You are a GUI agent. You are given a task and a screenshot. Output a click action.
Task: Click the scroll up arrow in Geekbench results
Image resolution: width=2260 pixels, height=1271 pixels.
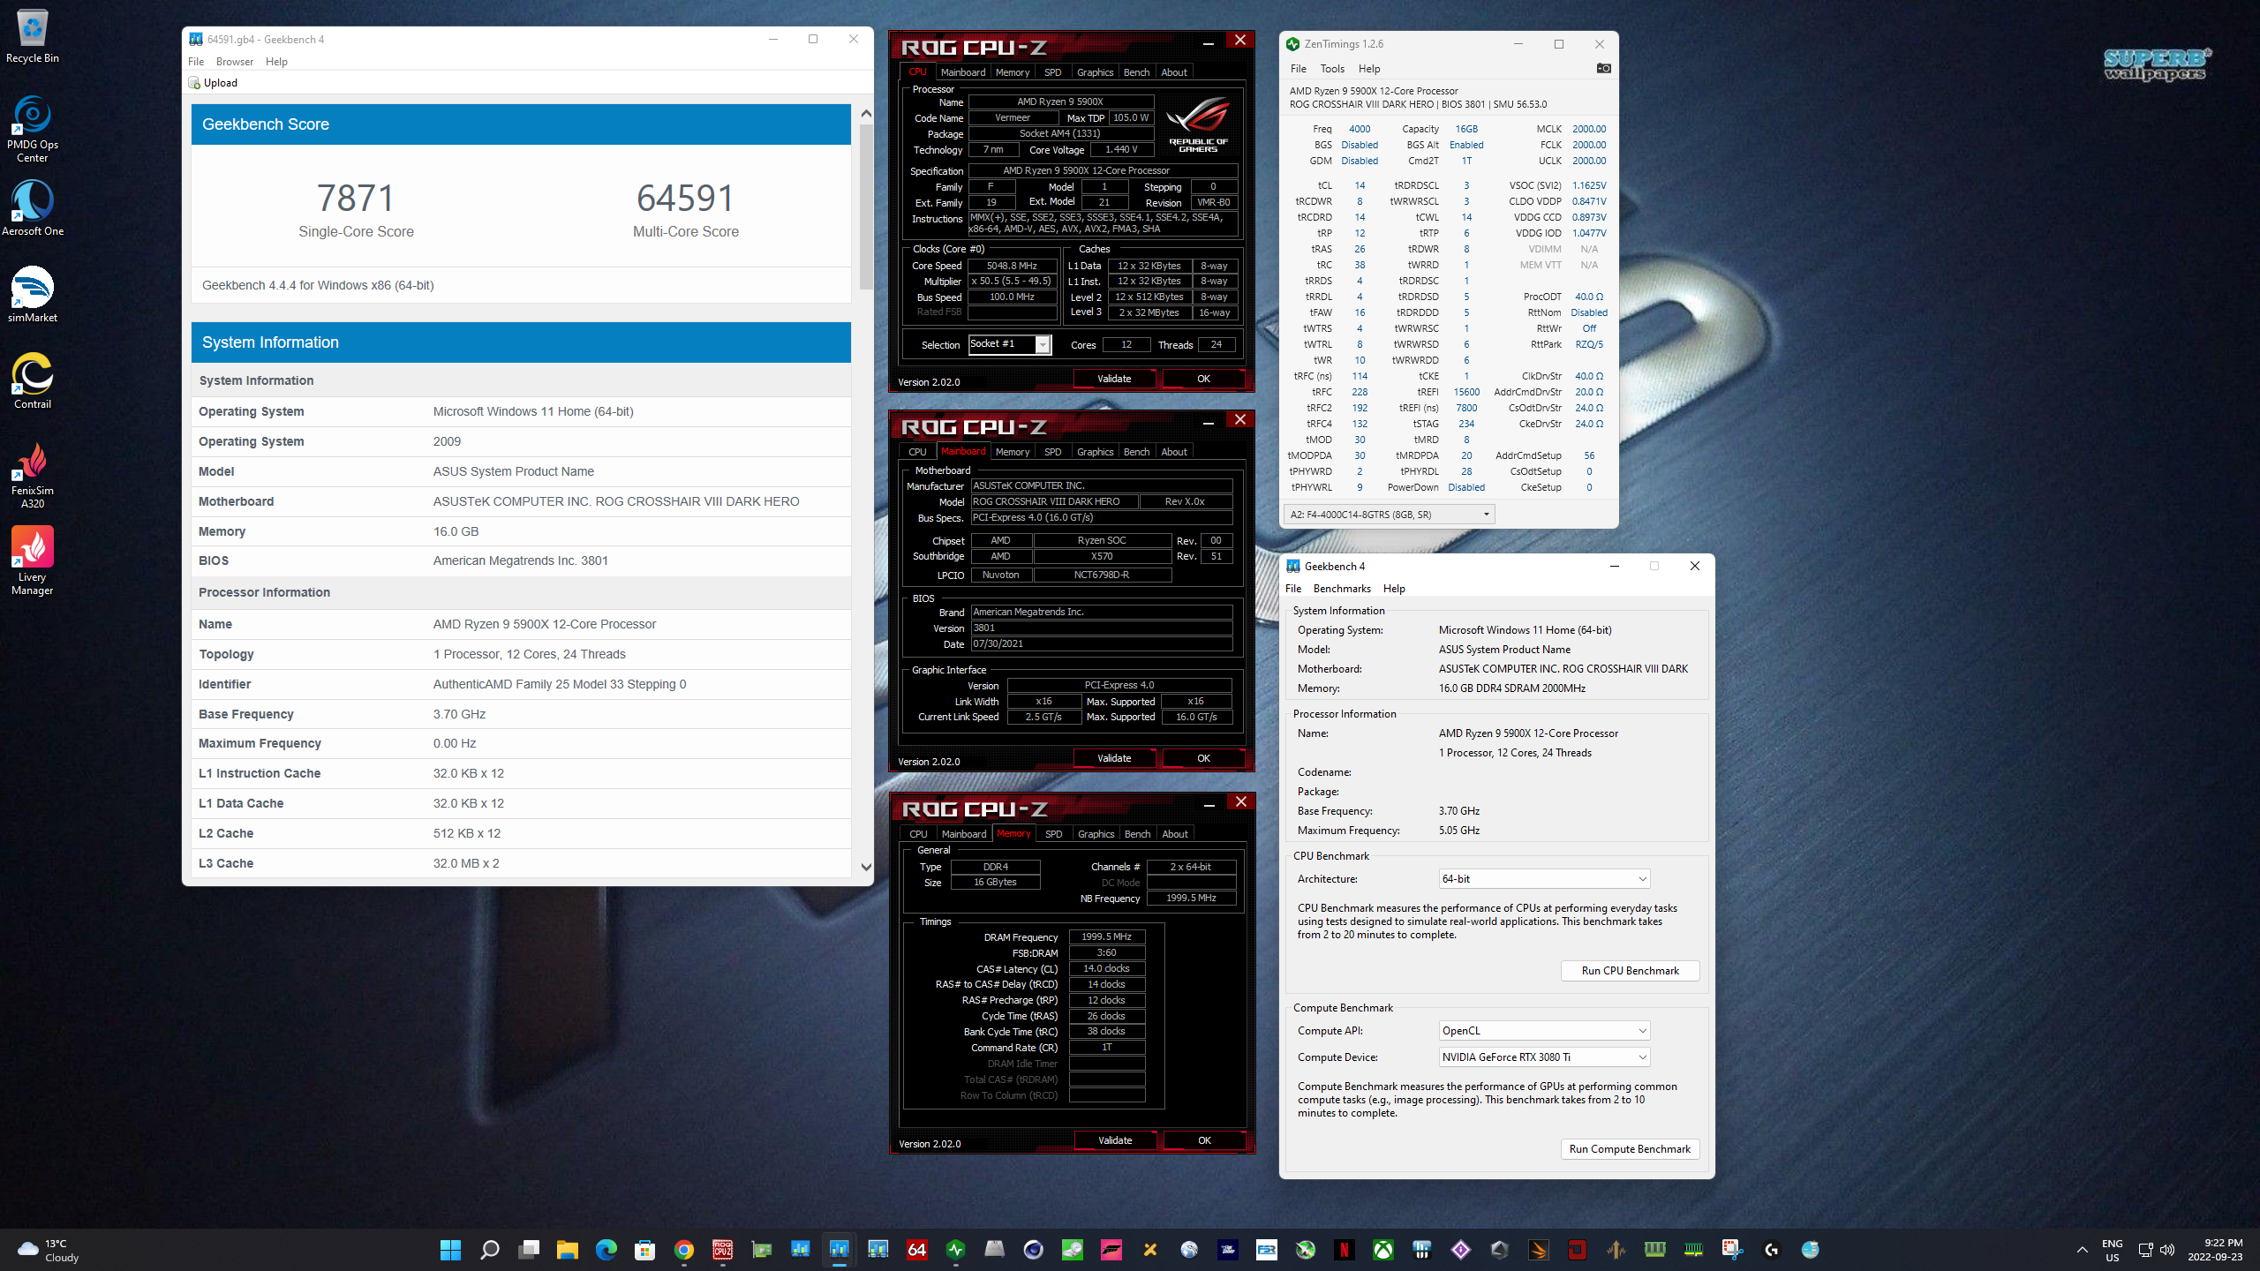point(866,114)
